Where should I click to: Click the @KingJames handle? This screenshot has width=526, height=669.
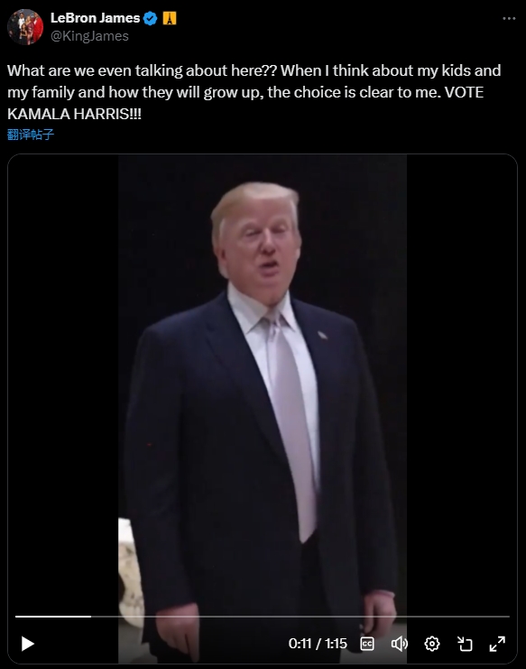click(89, 36)
